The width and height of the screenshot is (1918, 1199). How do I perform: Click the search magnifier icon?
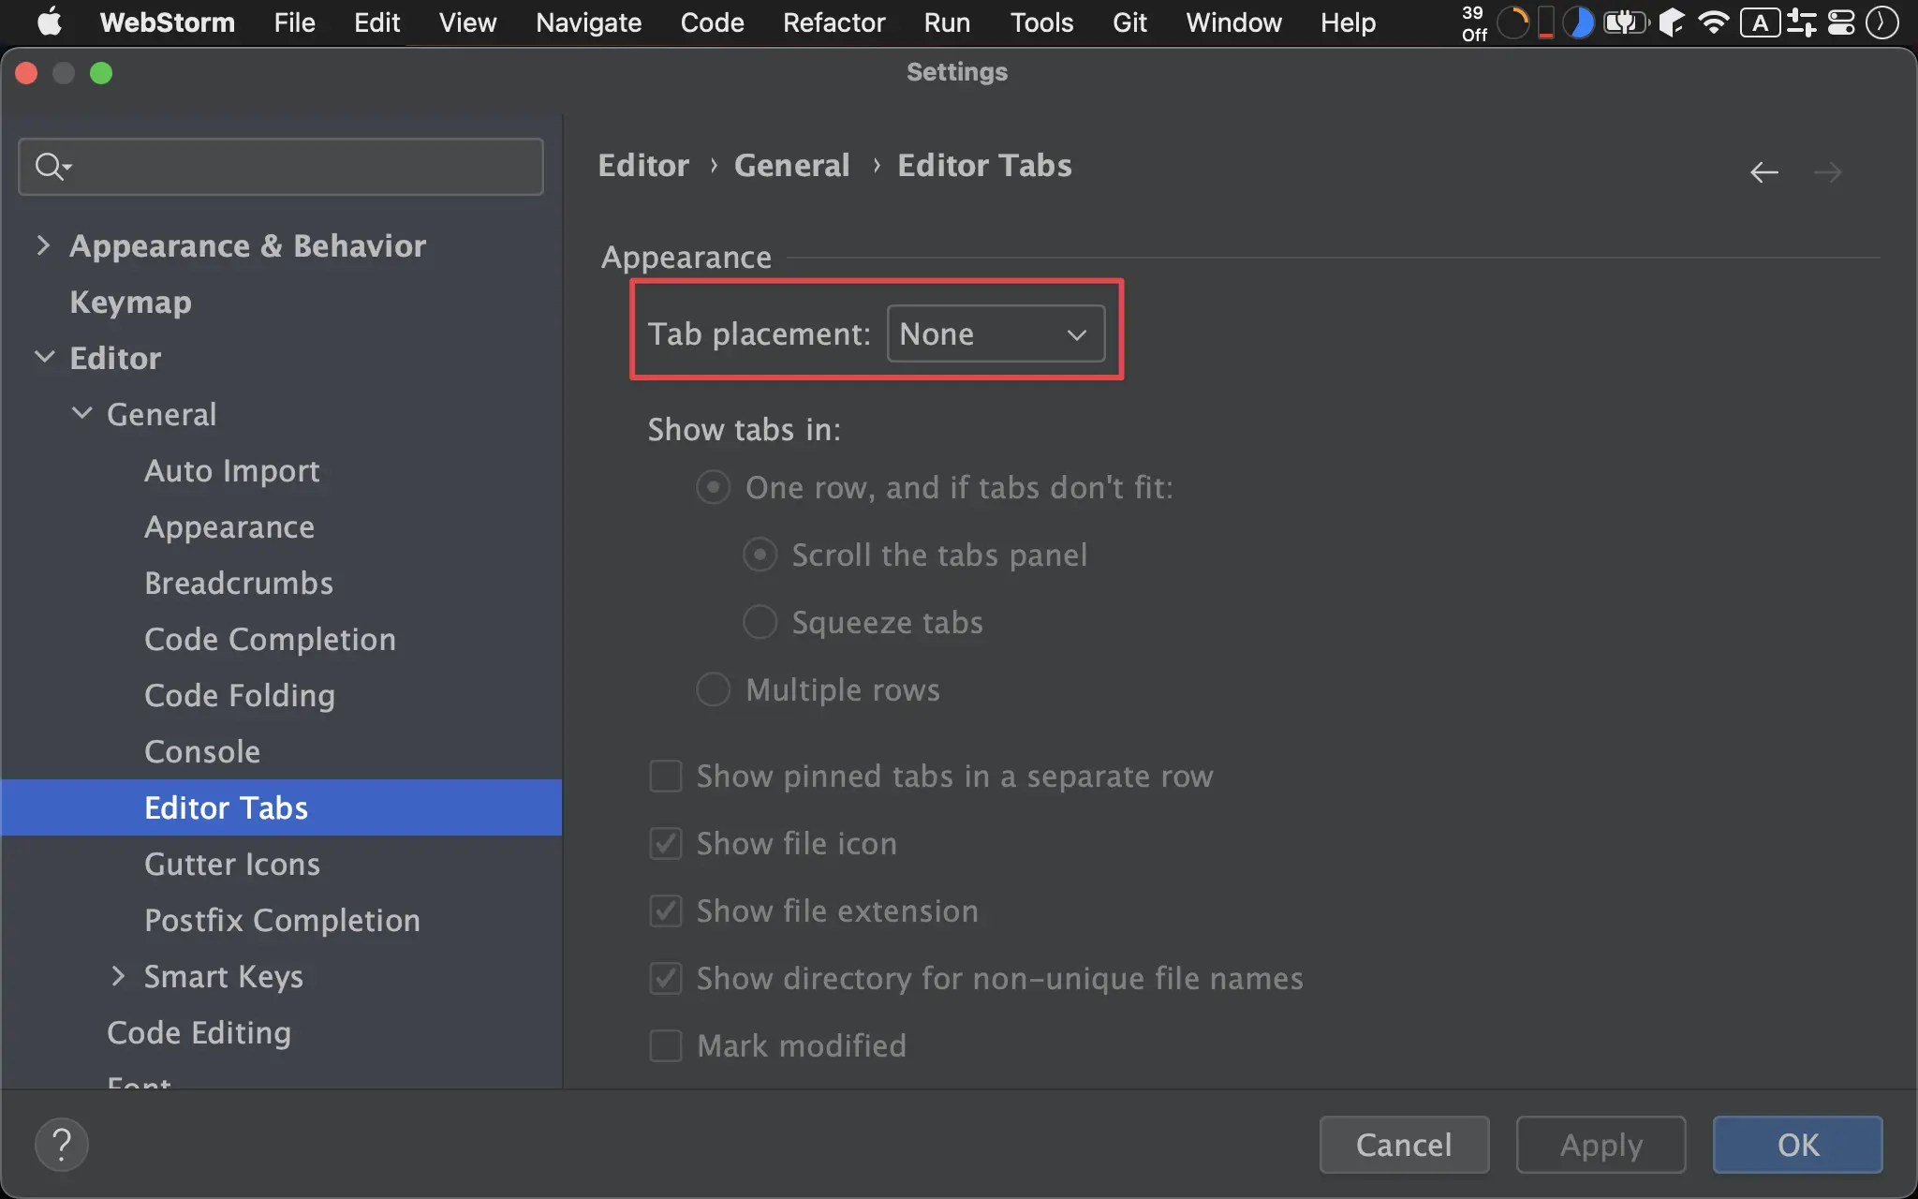pos(50,167)
